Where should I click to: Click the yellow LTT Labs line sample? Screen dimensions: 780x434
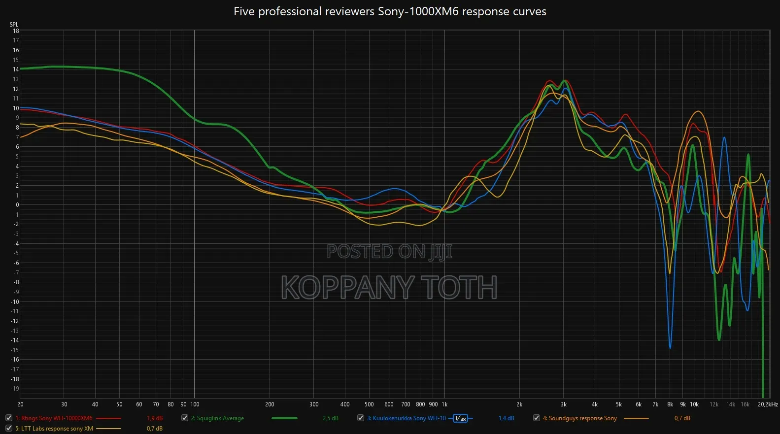(x=108, y=429)
